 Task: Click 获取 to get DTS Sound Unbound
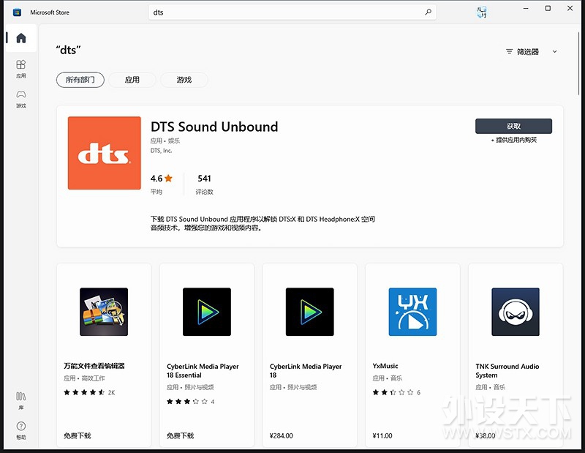(514, 126)
